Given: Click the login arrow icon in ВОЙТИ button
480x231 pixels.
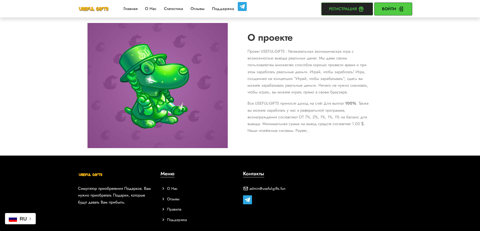Looking at the screenshot, I should coord(401,9).
